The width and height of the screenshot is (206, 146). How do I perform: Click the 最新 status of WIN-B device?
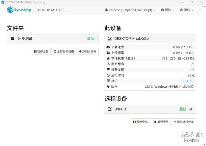click(x=183, y=109)
